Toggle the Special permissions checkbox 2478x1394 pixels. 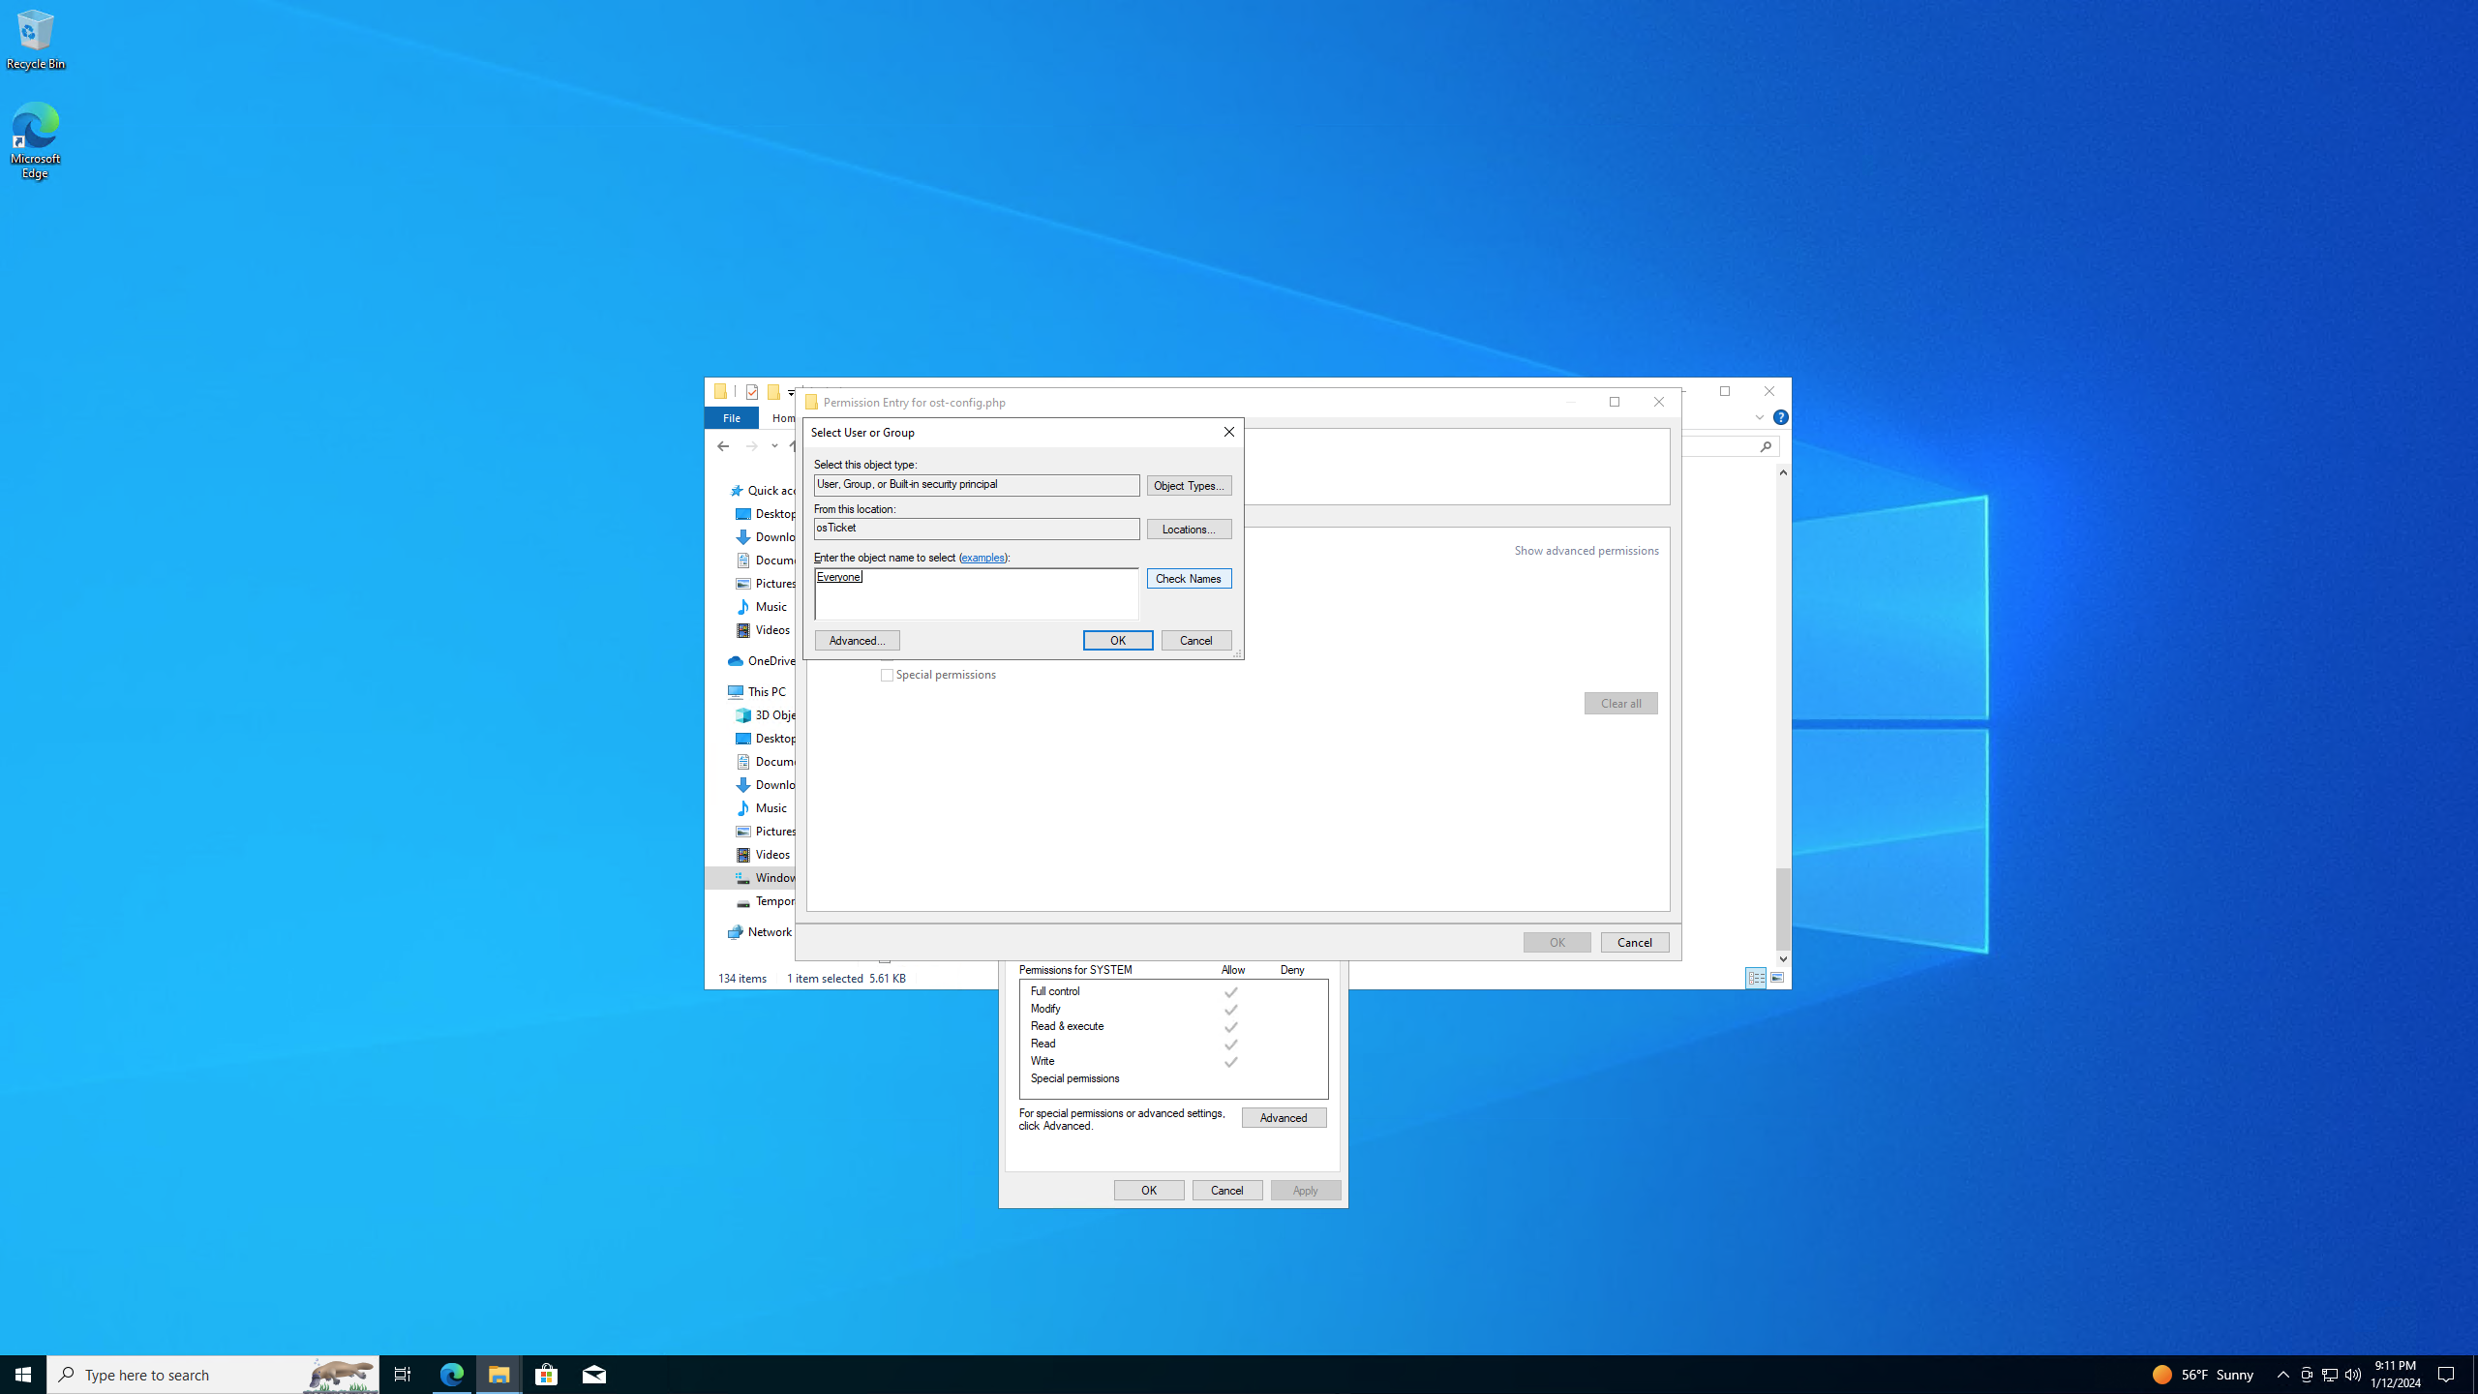coord(887,675)
